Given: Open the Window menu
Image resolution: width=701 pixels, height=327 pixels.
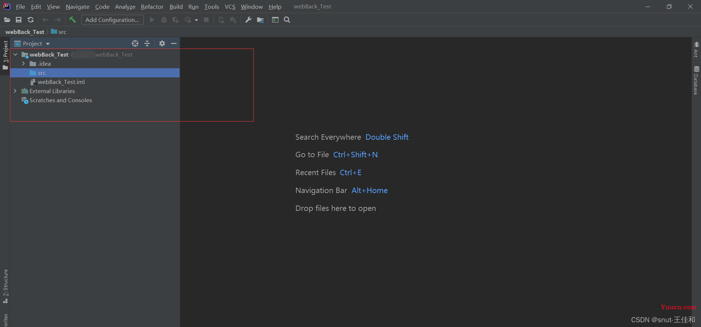Looking at the screenshot, I should (x=252, y=7).
